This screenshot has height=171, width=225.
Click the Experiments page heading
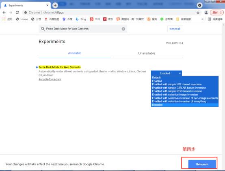tap(52, 42)
